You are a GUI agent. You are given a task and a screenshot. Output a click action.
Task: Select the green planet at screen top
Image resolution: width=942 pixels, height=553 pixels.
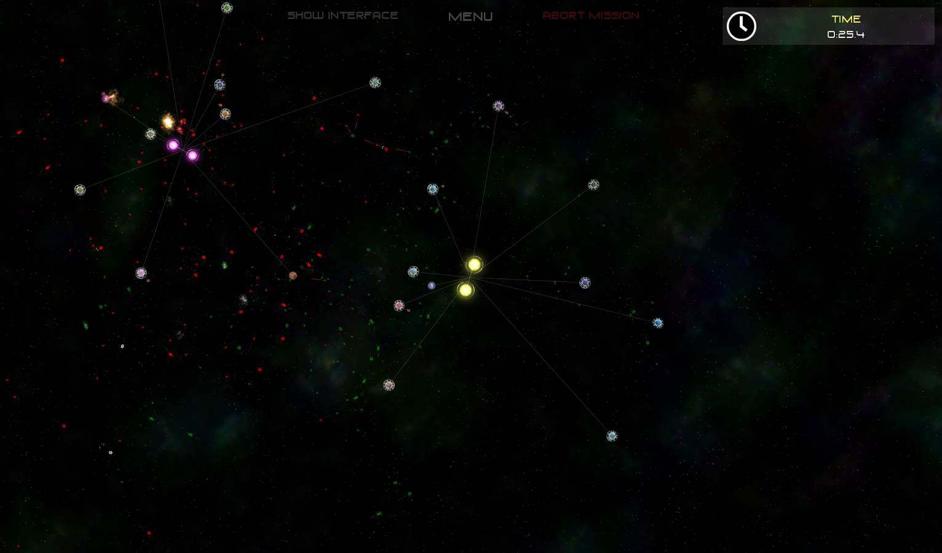[227, 8]
